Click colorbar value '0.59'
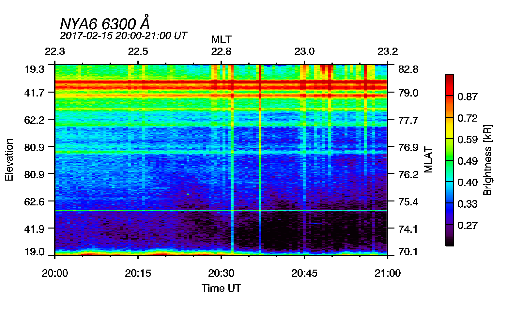 (467, 140)
